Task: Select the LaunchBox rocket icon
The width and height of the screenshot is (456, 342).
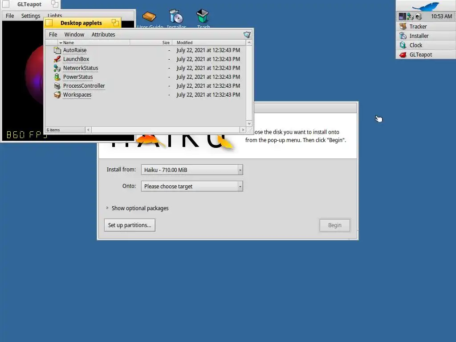Action: (57, 59)
